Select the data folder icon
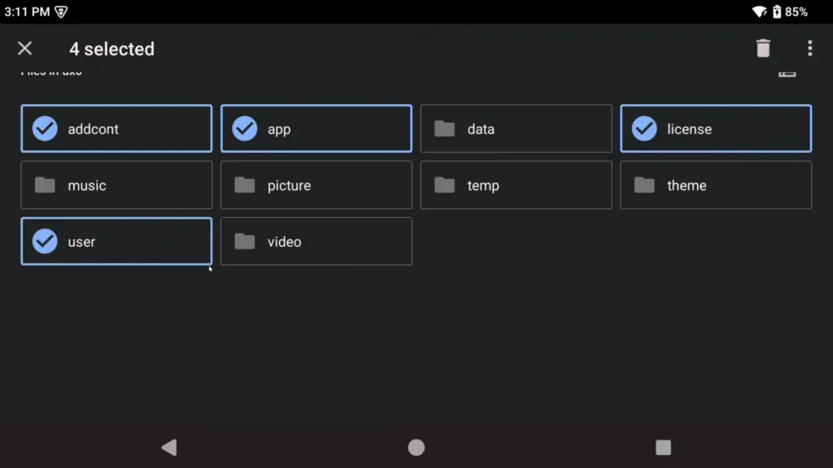The width and height of the screenshot is (833, 468). [x=444, y=128]
